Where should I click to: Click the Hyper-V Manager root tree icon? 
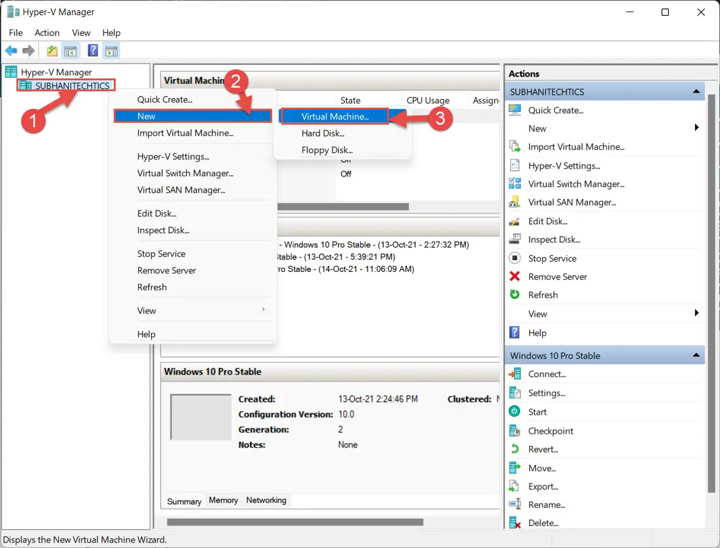pyautogui.click(x=11, y=72)
